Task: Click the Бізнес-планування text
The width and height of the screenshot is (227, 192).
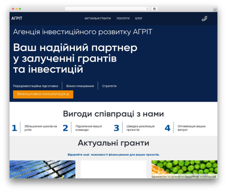Action: point(80,86)
